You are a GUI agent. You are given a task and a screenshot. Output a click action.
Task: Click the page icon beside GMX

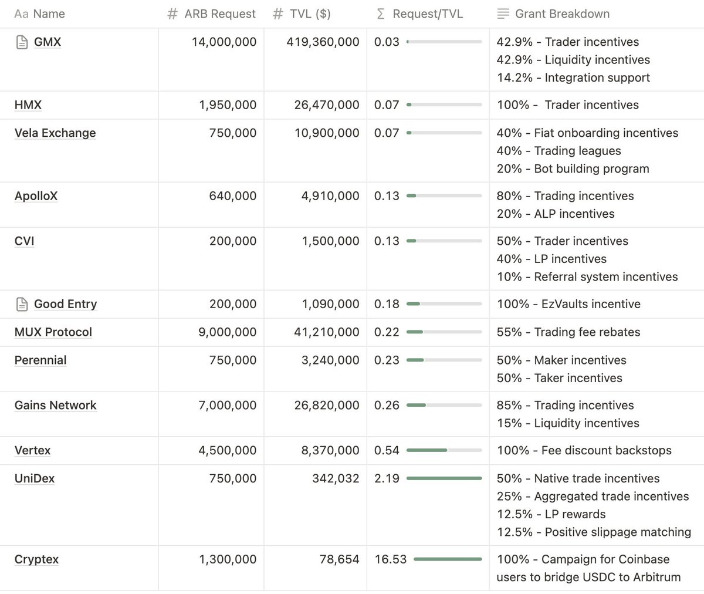(22, 42)
